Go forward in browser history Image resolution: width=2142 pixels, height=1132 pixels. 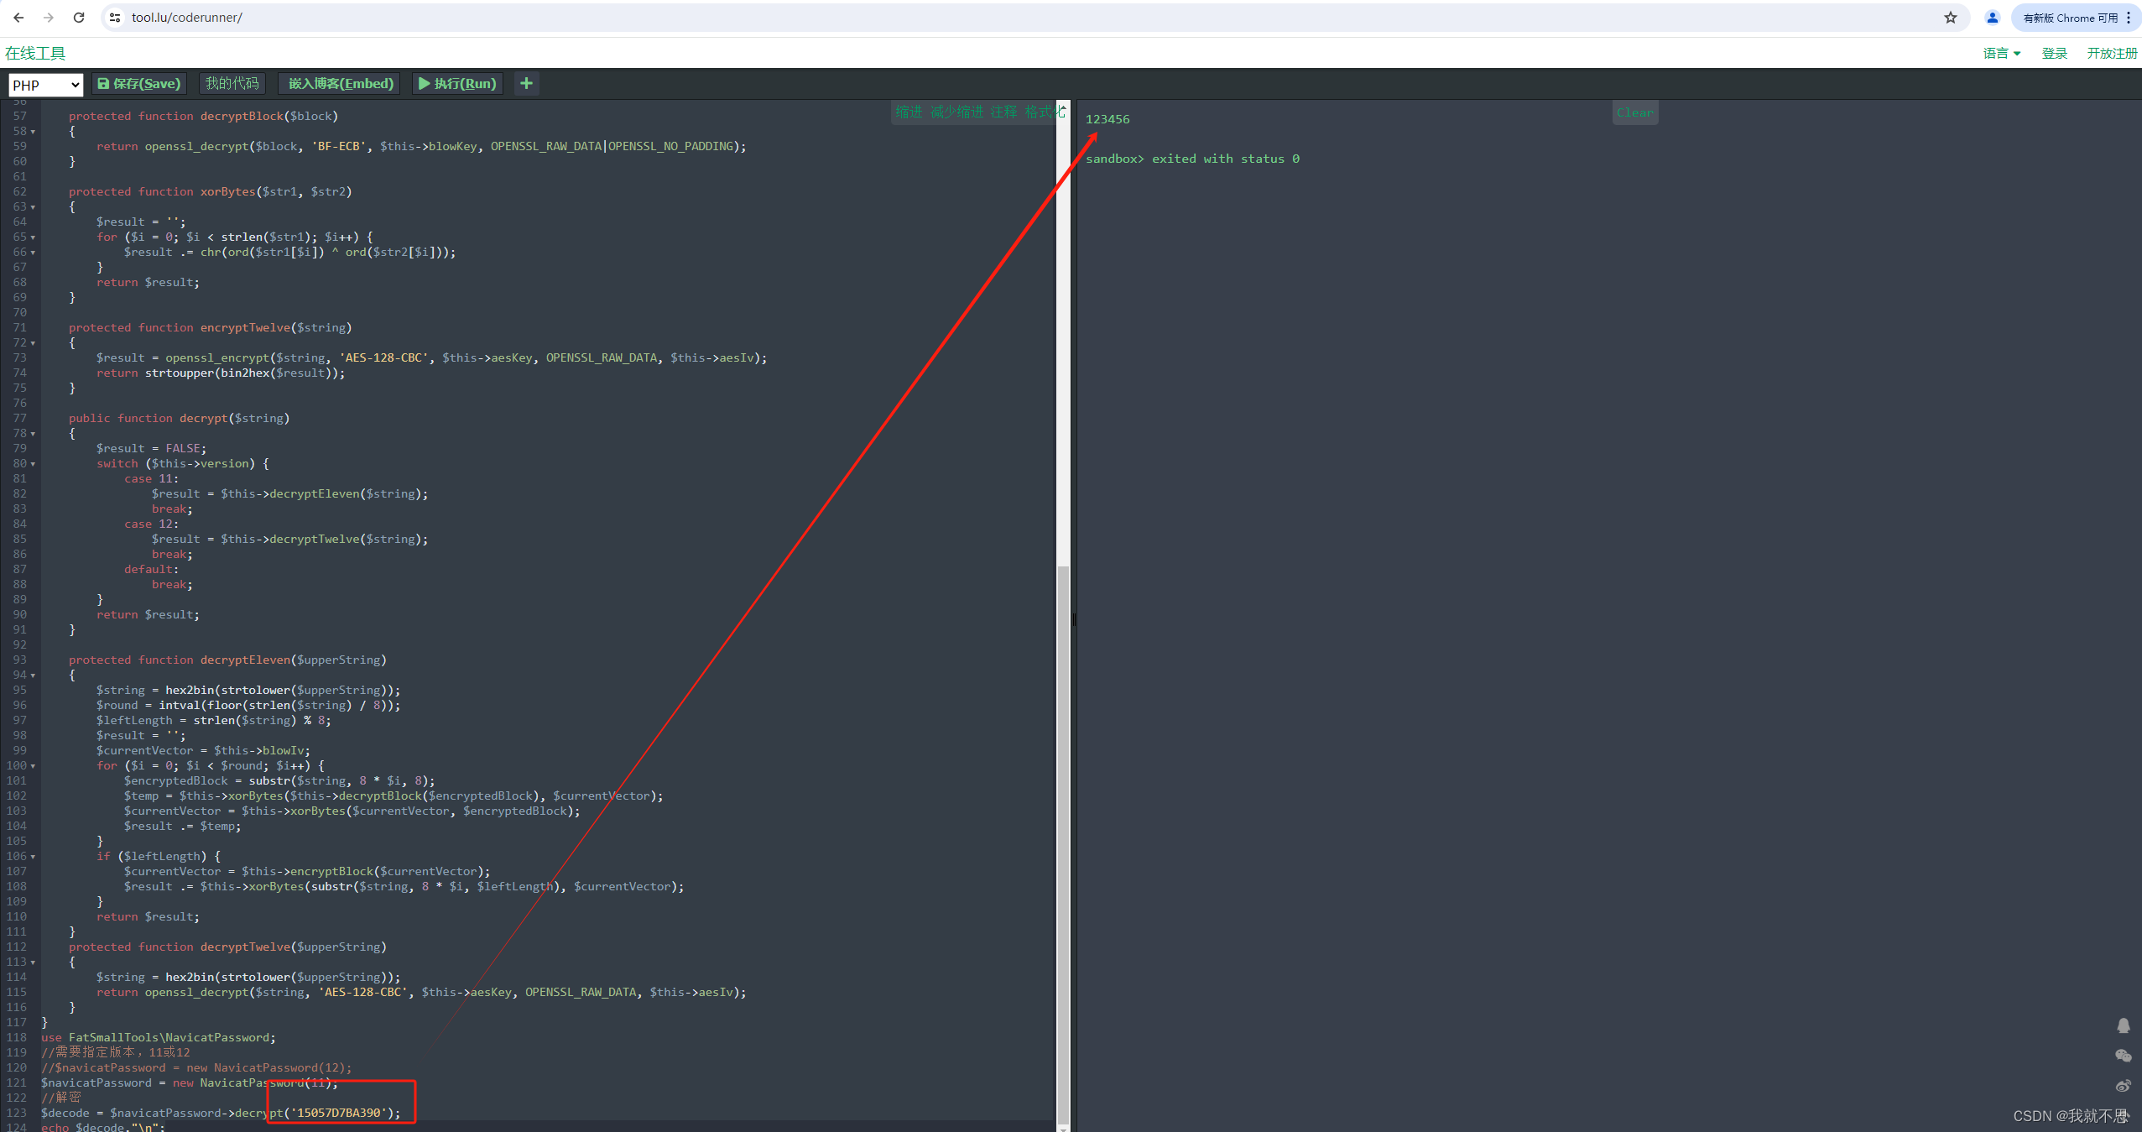[49, 18]
